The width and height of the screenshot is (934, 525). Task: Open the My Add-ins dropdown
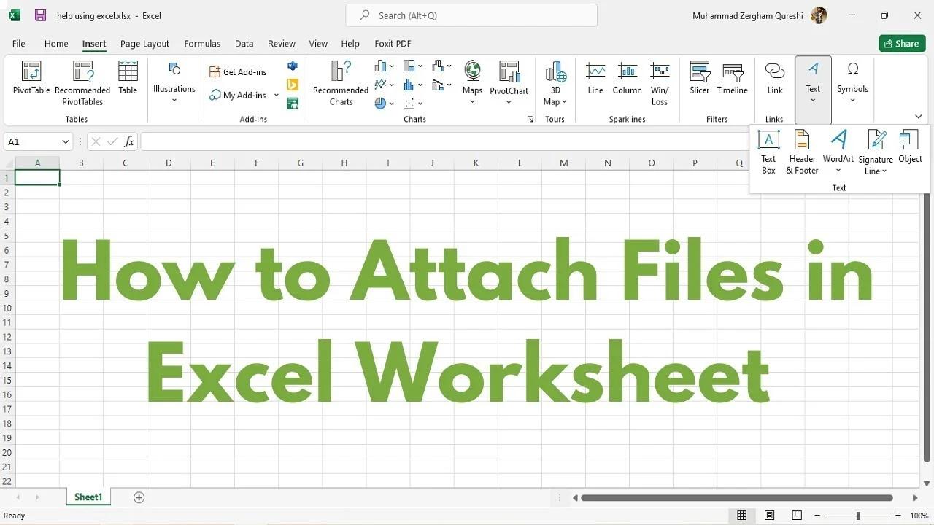pyautogui.click(x=276, y=95)
